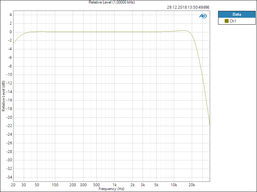Click the 0 level axis tick label
The width and height of the screenshot is (257, 192).
(x=11, y=32)
